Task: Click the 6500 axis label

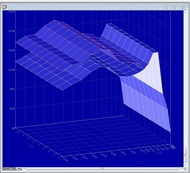Action: pos(66,160)
